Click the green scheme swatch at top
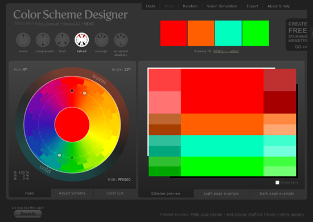 point(256,34)
